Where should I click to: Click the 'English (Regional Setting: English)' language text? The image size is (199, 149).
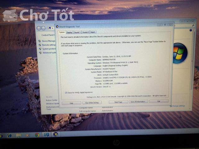click(x=115, y=65)
